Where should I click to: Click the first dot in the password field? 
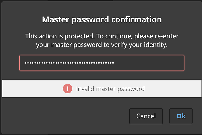pyautogui.click(x=26, y=63)
